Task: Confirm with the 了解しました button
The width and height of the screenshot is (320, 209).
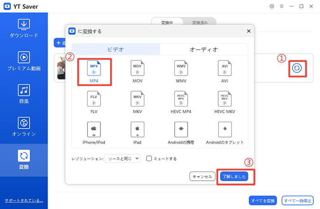Action: (234, 176)
